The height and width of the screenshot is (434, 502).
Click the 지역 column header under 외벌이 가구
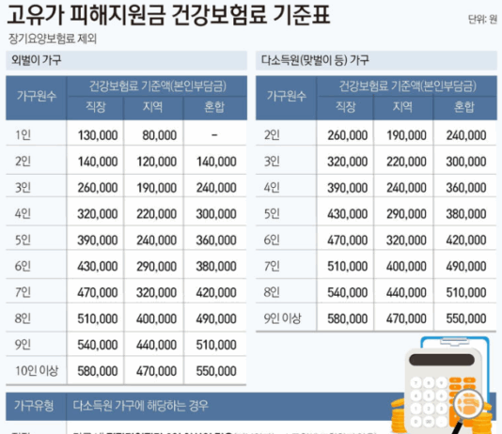point(152,107)
